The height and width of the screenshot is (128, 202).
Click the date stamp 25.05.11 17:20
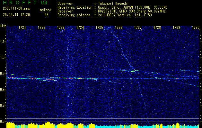point(16,15)
